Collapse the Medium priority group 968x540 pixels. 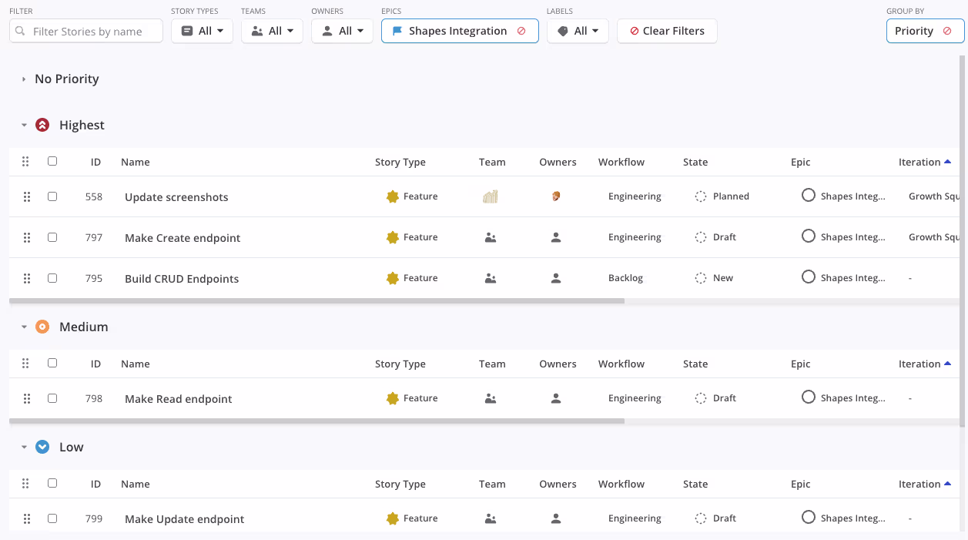pyautogui.click(x=24, y=327)
